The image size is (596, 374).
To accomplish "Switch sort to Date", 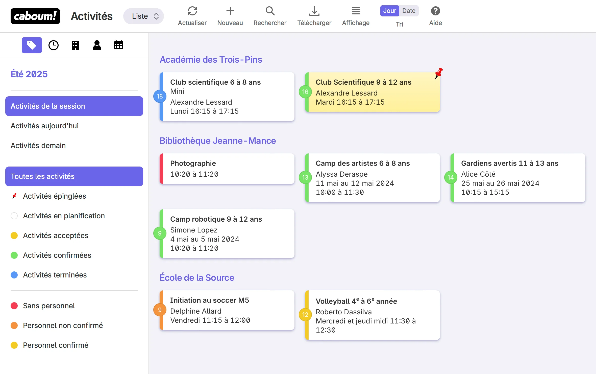I will click(409, 11).
